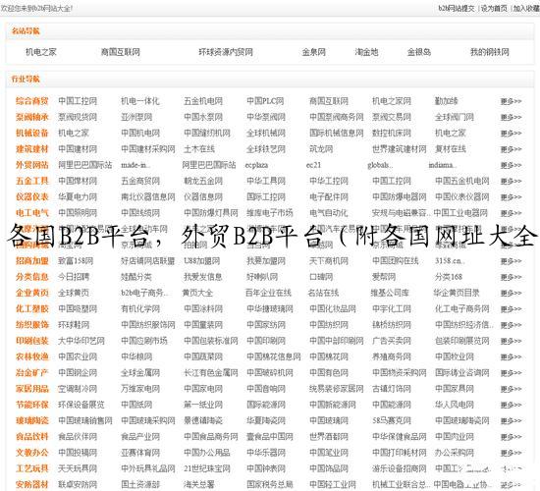This screenshot has width=540, height=491.
Task: Open the 联卓安防网 link
Action: coord(78,484)
